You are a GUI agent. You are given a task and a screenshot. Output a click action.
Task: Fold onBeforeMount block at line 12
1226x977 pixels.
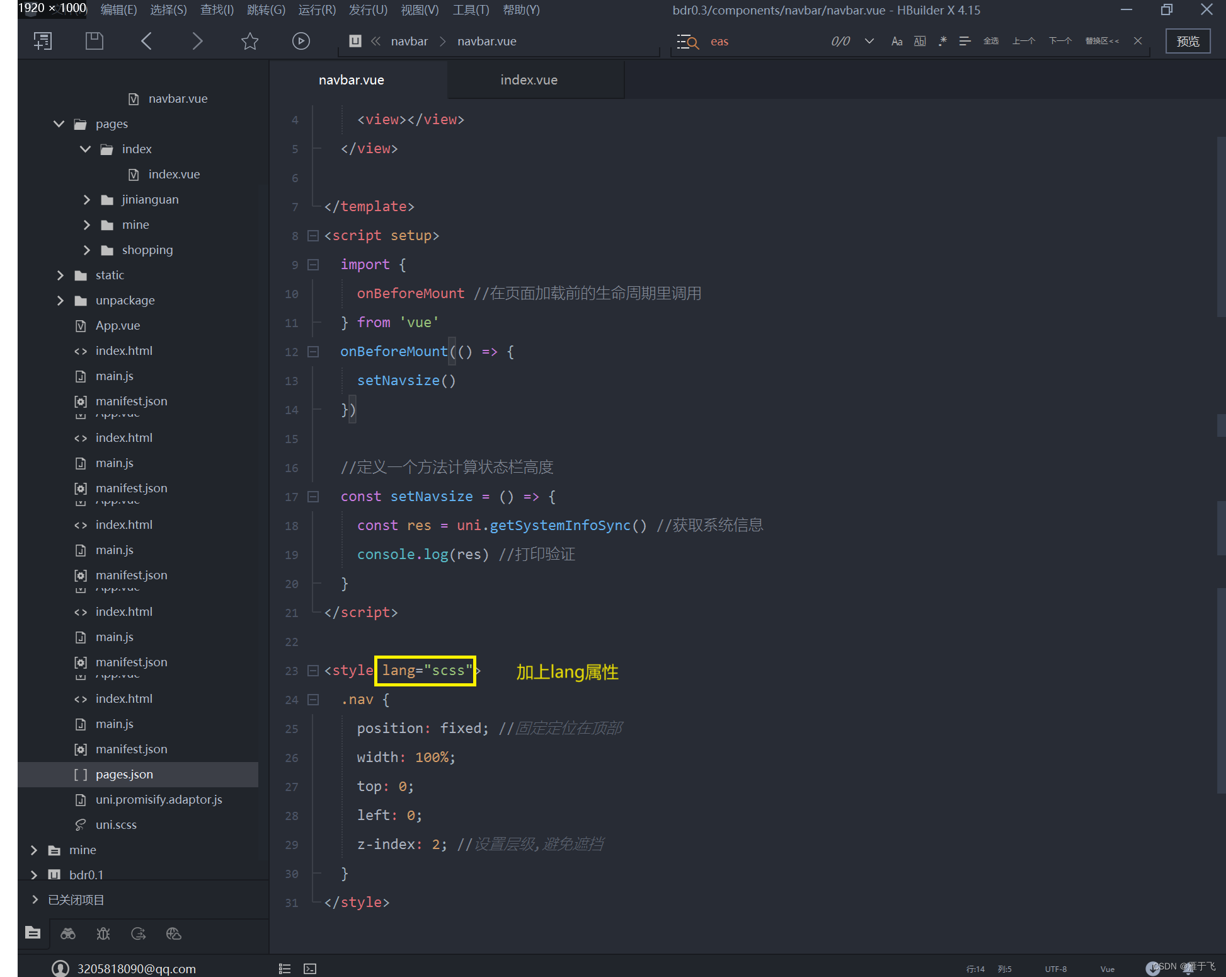(312, 352)
